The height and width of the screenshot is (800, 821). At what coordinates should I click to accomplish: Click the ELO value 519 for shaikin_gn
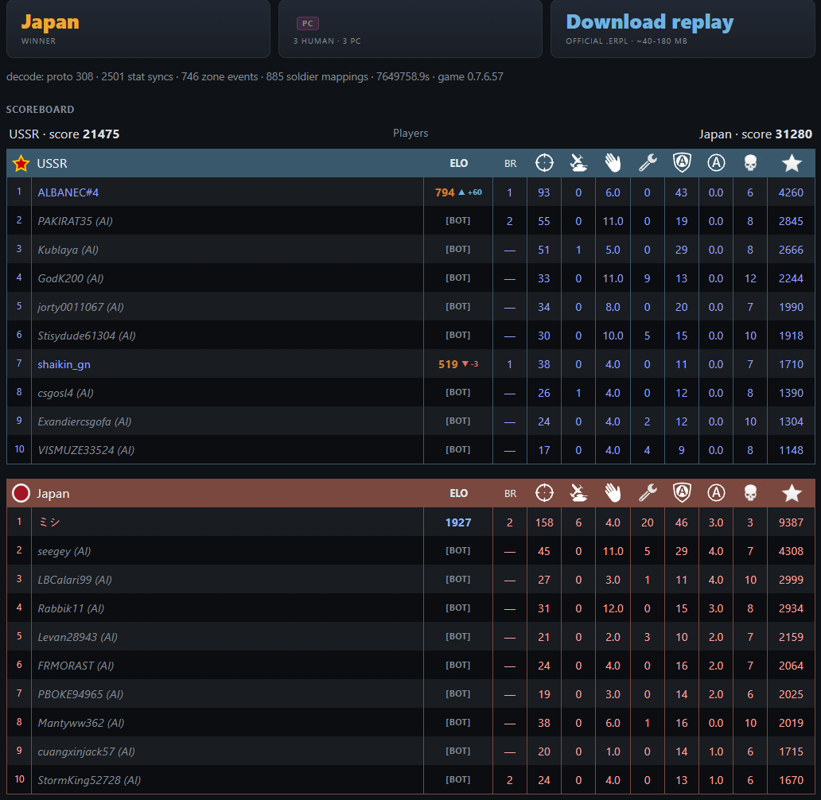click(x=448, y=364)
